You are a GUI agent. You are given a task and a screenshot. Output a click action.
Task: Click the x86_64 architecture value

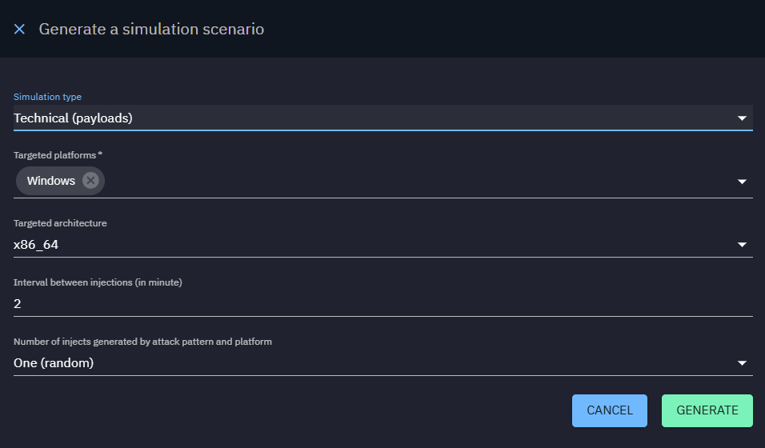tap(36, 245)
